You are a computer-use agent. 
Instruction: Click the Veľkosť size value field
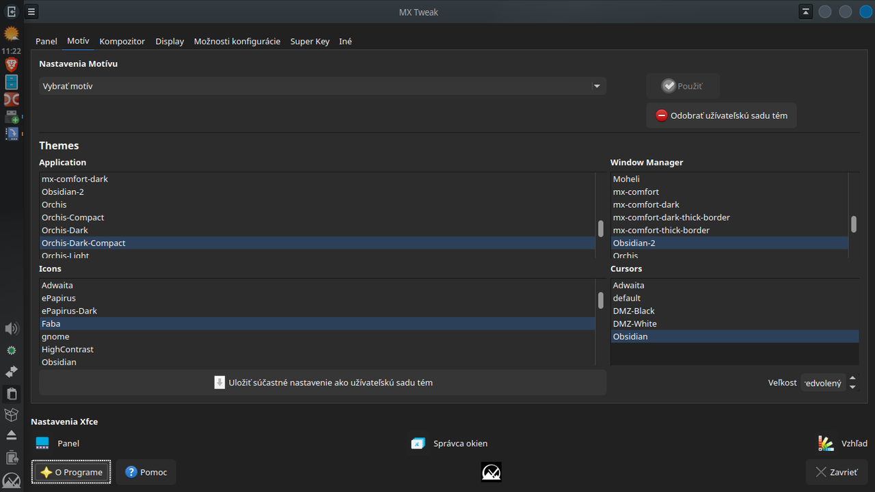pyautogui.click(x=823, y=383)
